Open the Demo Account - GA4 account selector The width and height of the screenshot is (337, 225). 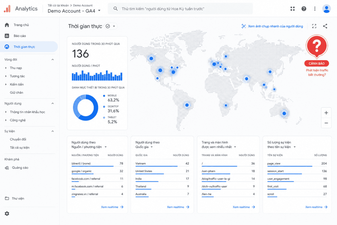tap(74, 11)
